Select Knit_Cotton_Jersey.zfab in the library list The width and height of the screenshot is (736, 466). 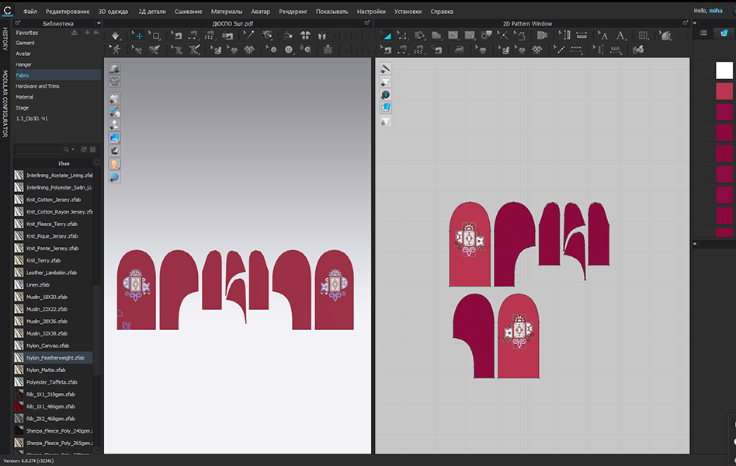pyautogui.click(x=53, y=200)
